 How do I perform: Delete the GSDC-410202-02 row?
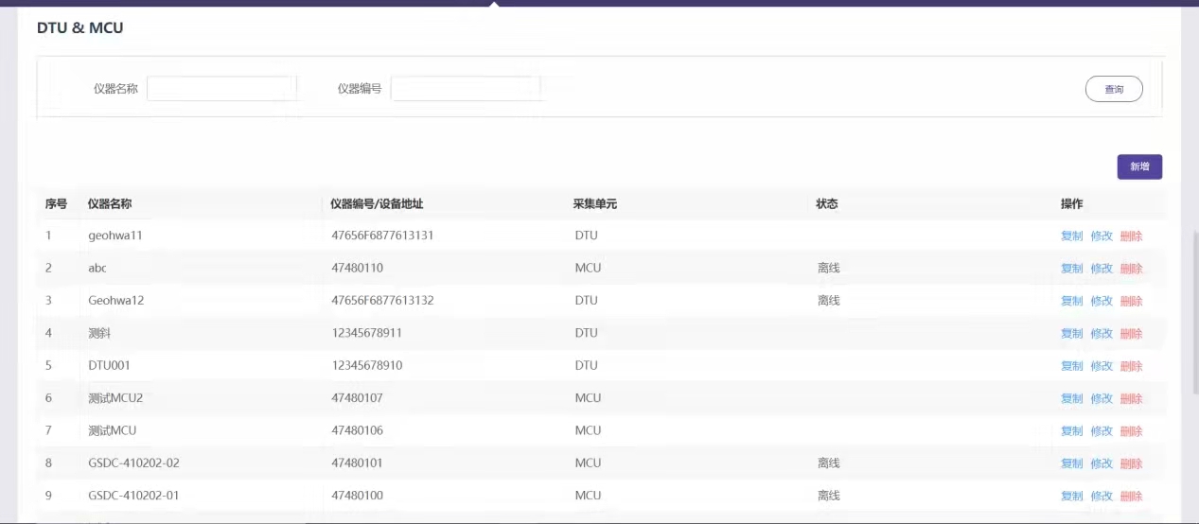click(x=1131, y=463)
